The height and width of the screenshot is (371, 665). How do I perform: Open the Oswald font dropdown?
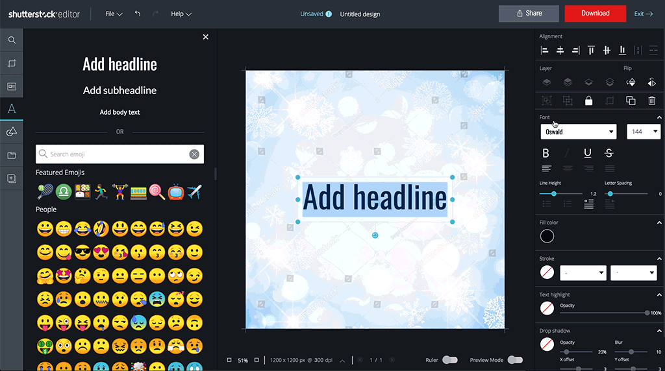point(579,132)
